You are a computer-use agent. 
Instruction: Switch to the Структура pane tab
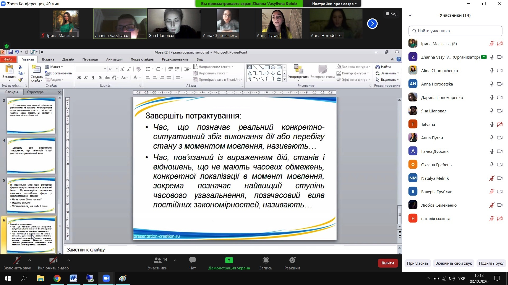tap(35, 92)
